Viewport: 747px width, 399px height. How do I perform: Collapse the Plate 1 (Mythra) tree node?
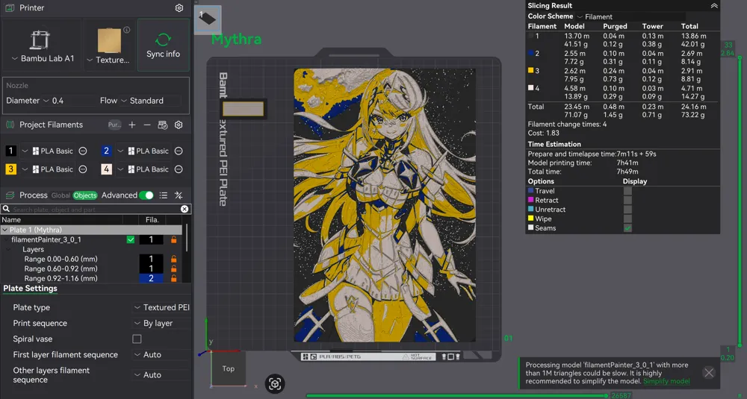coord(4,230)
